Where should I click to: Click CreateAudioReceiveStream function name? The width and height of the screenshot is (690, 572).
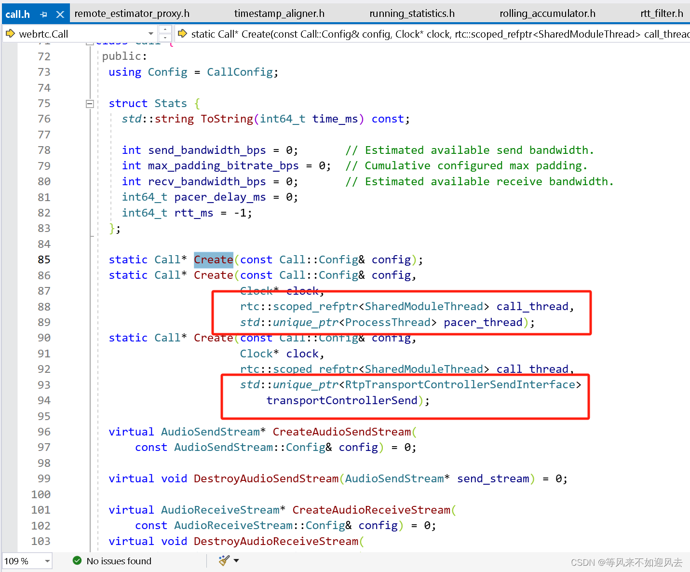(x=371, y=510)
